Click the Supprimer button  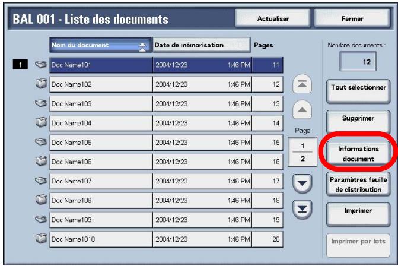pyautogui.click(x=358, y=121)
